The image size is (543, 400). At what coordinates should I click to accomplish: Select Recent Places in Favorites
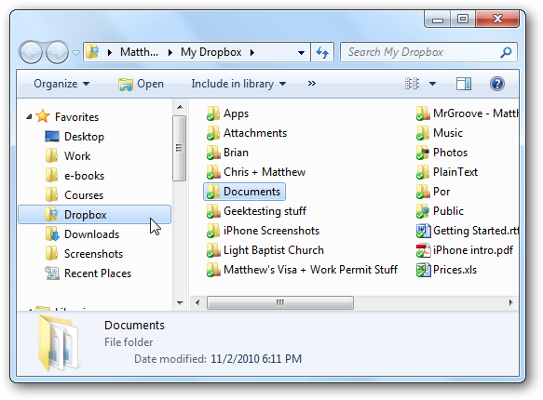click(x=98, y=273)
